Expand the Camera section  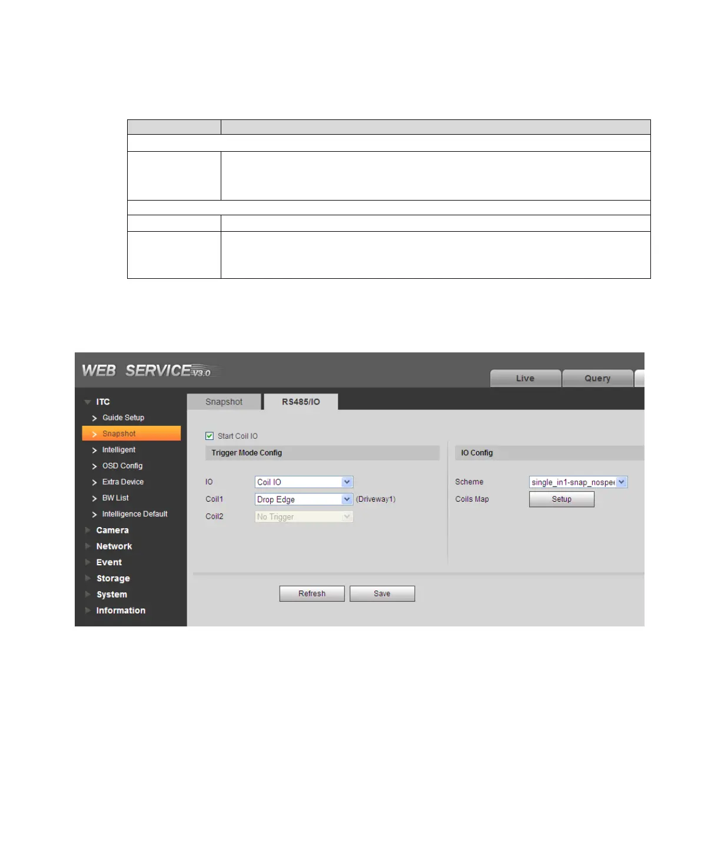click(112, 531)
